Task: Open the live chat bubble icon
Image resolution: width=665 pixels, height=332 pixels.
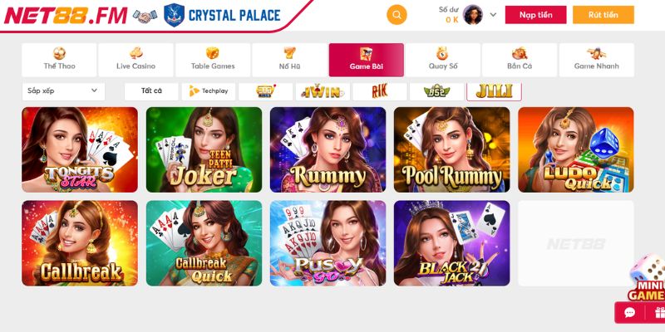Action: tap(630, 313)
